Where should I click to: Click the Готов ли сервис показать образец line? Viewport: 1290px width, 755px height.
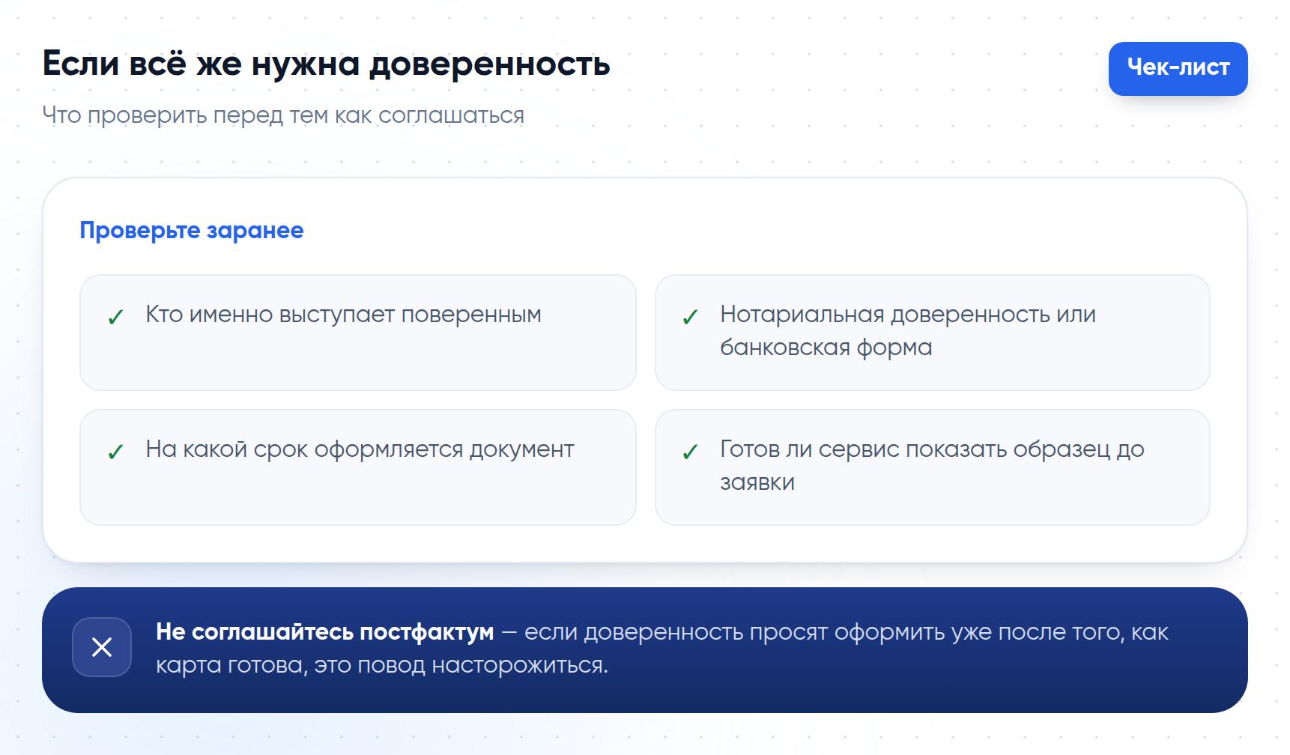932,449
